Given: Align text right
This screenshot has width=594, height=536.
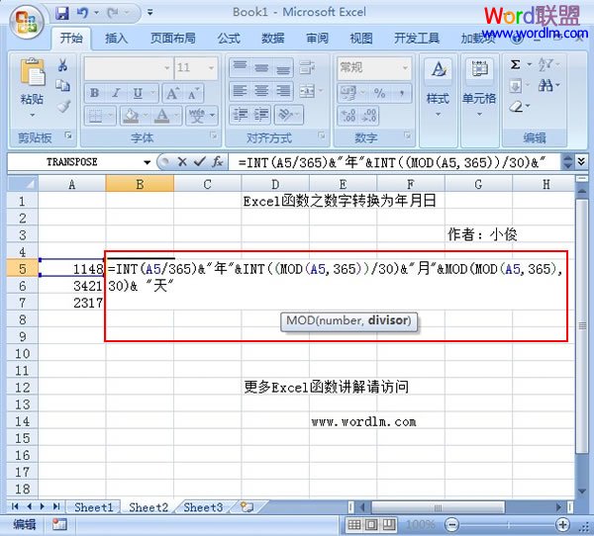Looking at the screenshot, I should coord(283,91).
